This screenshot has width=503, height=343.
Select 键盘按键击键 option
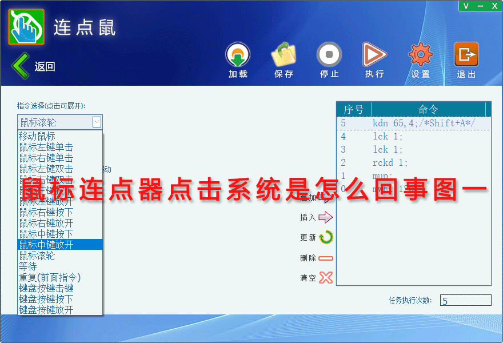point(60,288)
